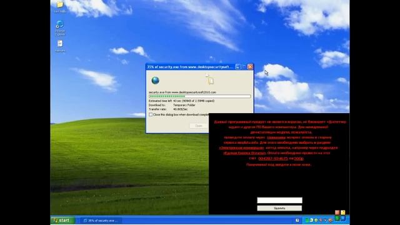Click 'security.exe from www.desktopsecuritysoft2010.com' line
Image resolution: width=400 pixels, height=225 pixels.
pos(182,92)
